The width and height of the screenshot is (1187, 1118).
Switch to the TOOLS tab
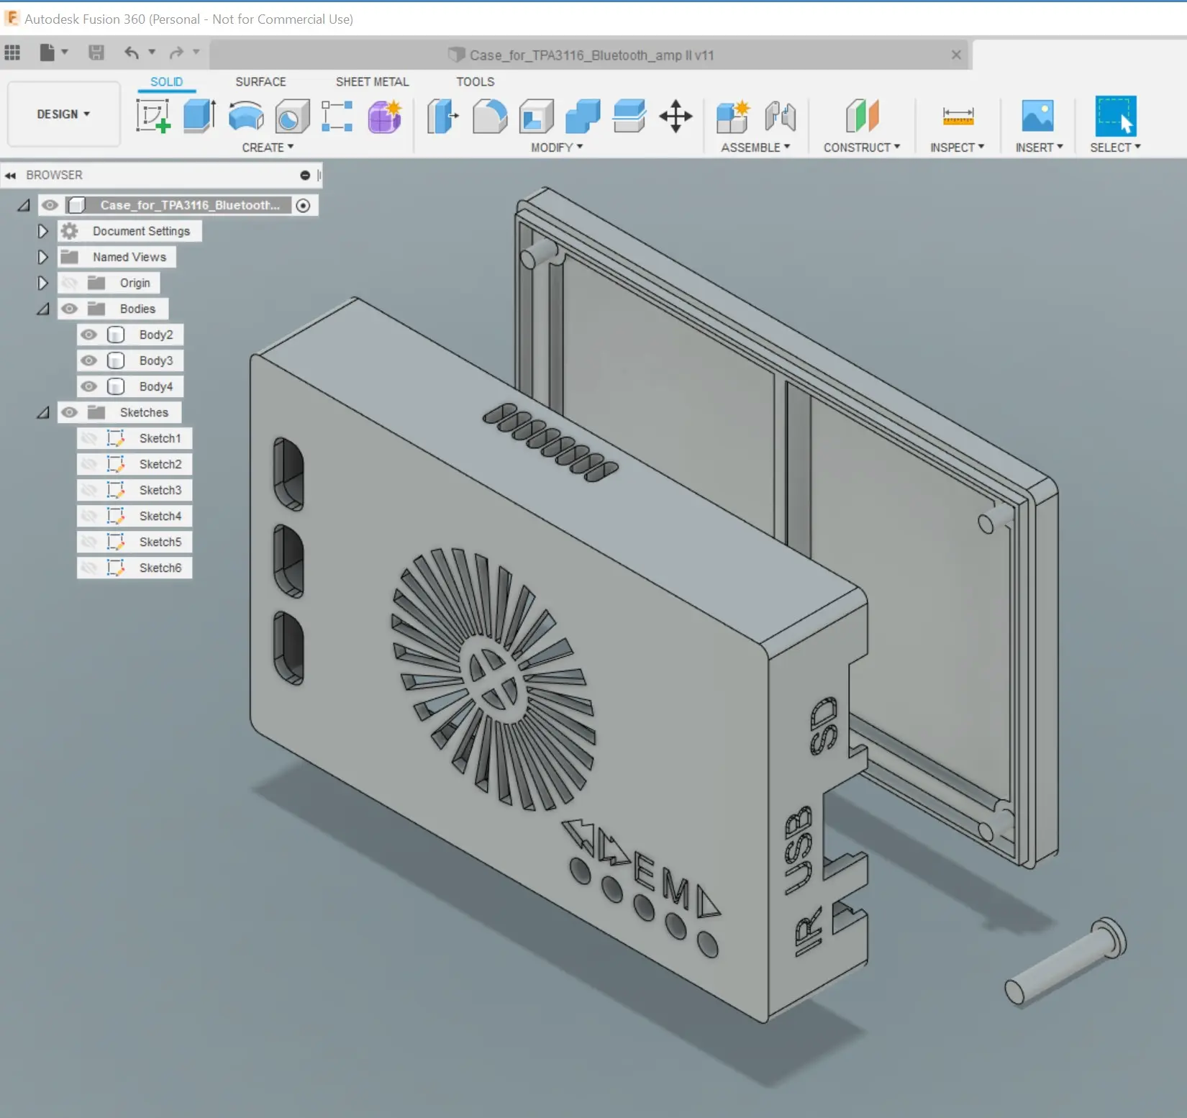(x=475, y=82)
